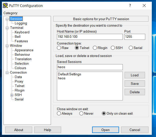The height and width of the screenshot is (137, 156).
Task: Select the Raw connection type
Action: point(59,48)
